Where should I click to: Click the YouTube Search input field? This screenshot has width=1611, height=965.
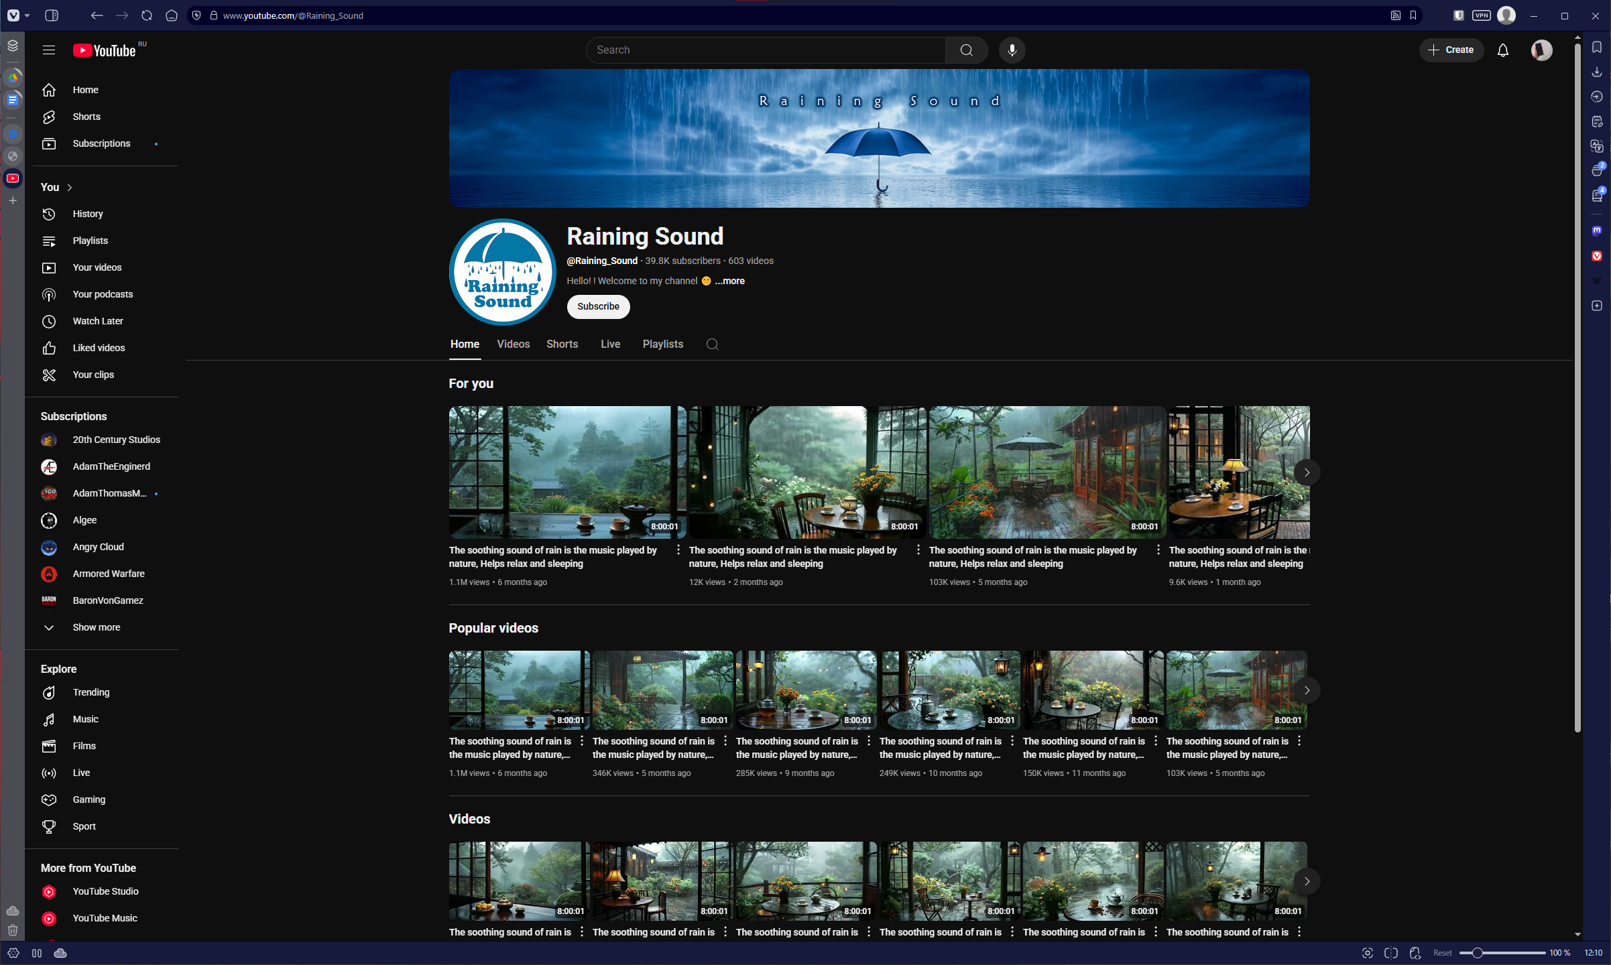coord(766,50)
